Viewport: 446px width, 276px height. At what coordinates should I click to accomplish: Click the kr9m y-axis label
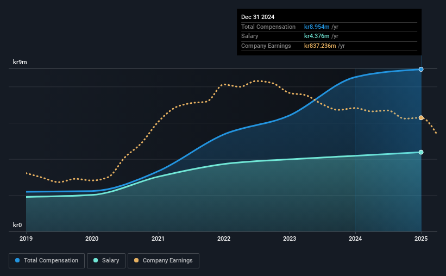click(x=20, y=62)
